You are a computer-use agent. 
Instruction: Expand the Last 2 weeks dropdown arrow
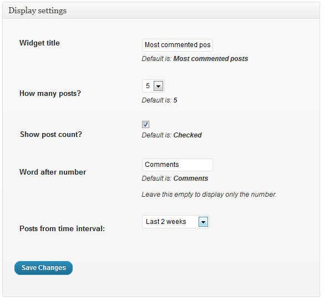203,222
